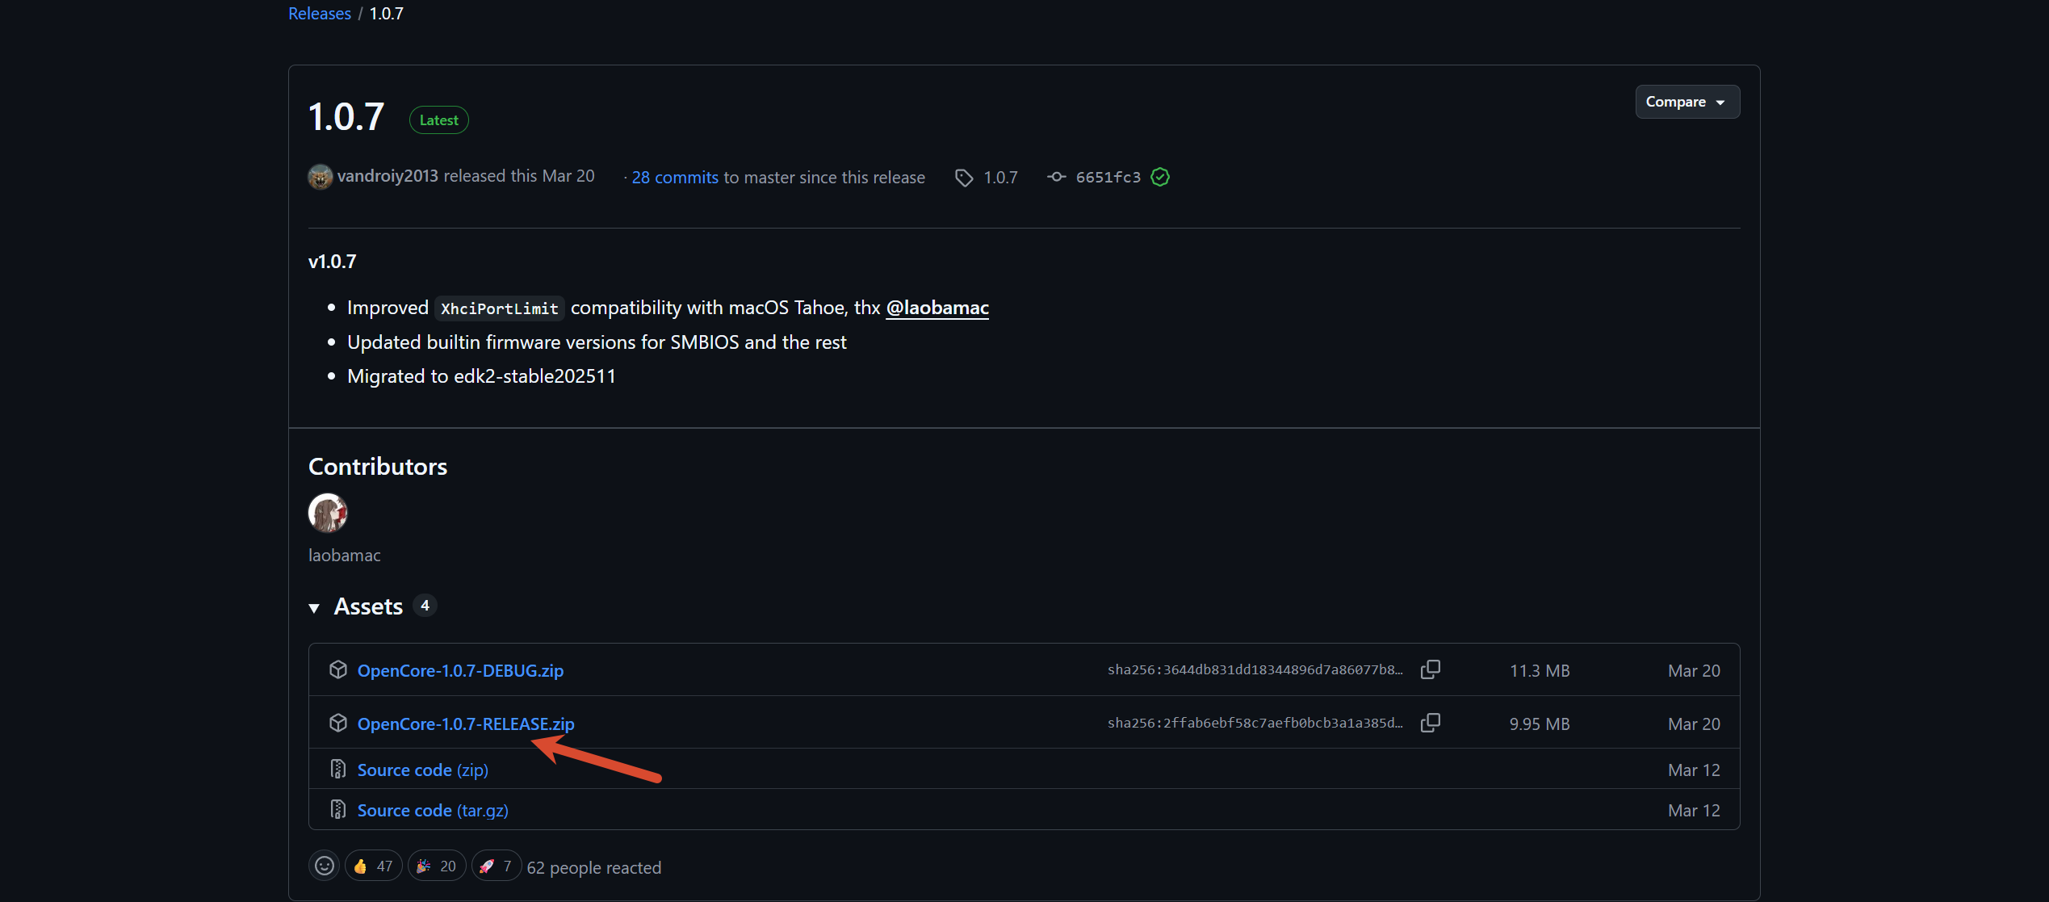Open laobamac's contributor avatar
Image resolution: width=2049 pixels, height=902 pixels.
[x=328, y=513]
